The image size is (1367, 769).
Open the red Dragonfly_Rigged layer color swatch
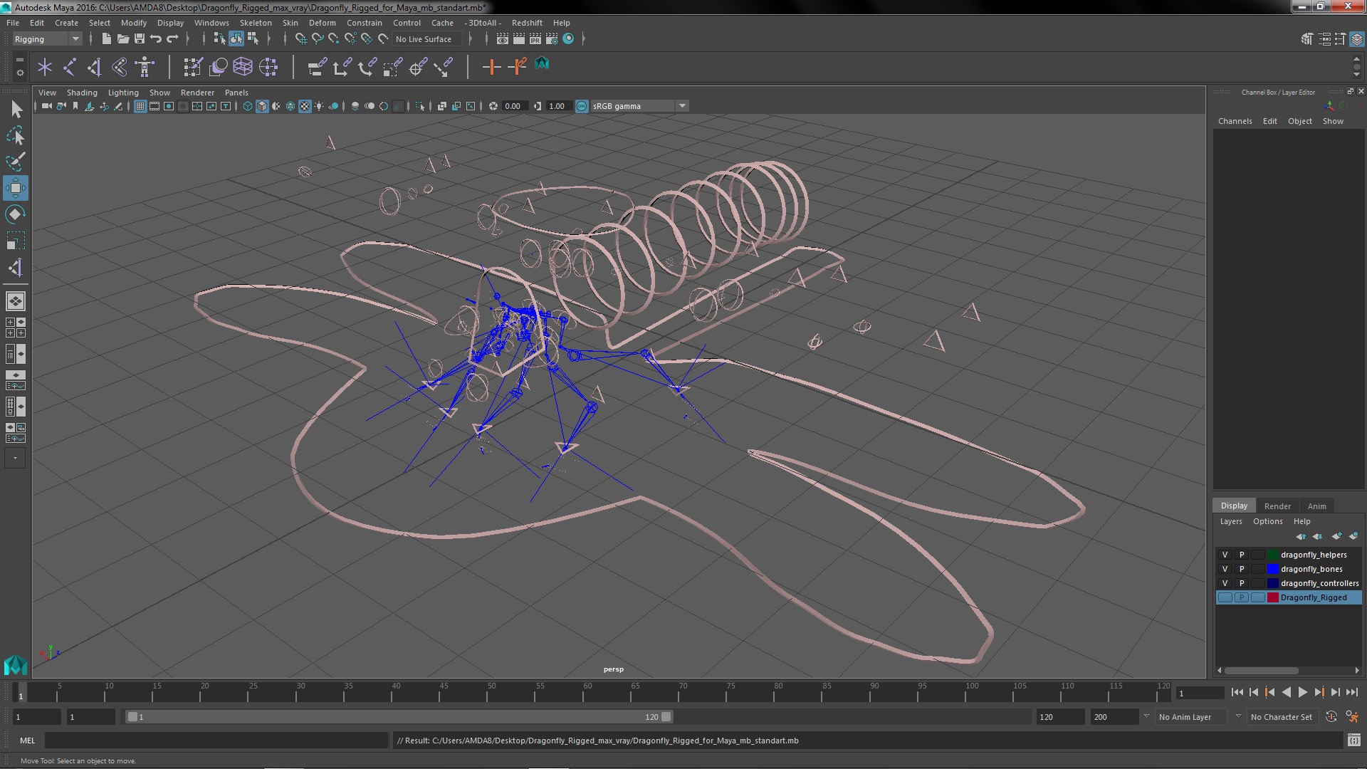1273,597
